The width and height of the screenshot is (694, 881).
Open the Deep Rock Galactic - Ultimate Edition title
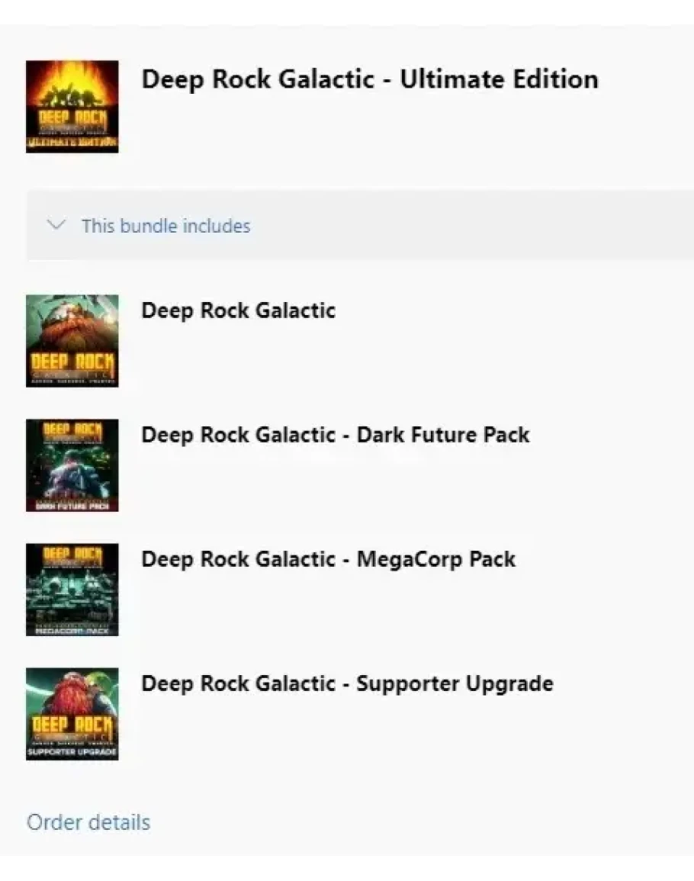click(x=370, y=79)
